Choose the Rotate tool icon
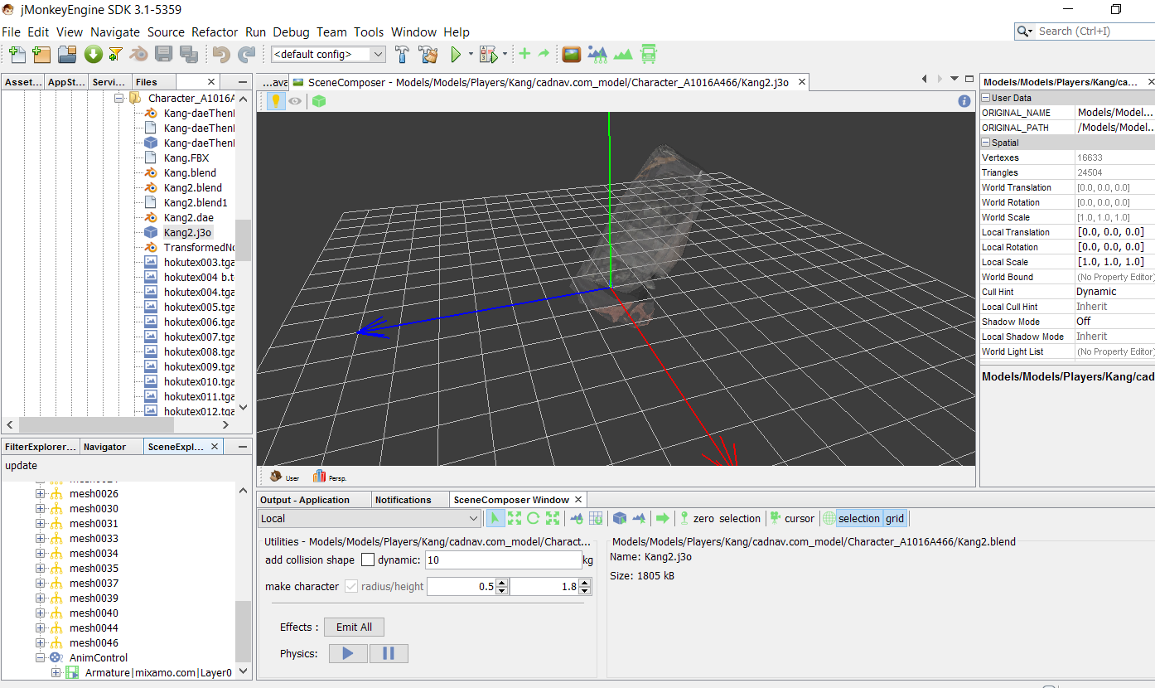This screenshot has width=1155, height=688. [533, 518]
